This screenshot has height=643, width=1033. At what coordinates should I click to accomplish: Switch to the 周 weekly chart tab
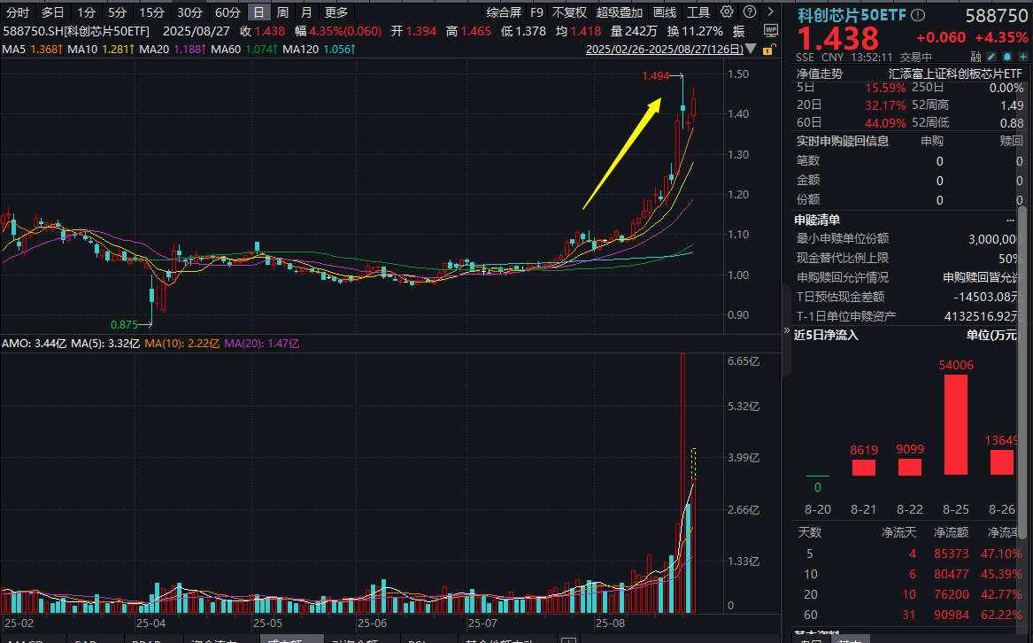[x=282, y=12]
